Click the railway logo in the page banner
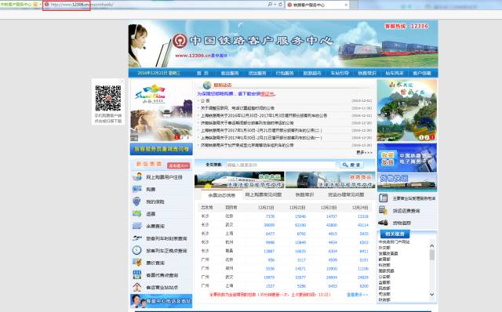The image size is (502, 312). 180,41
